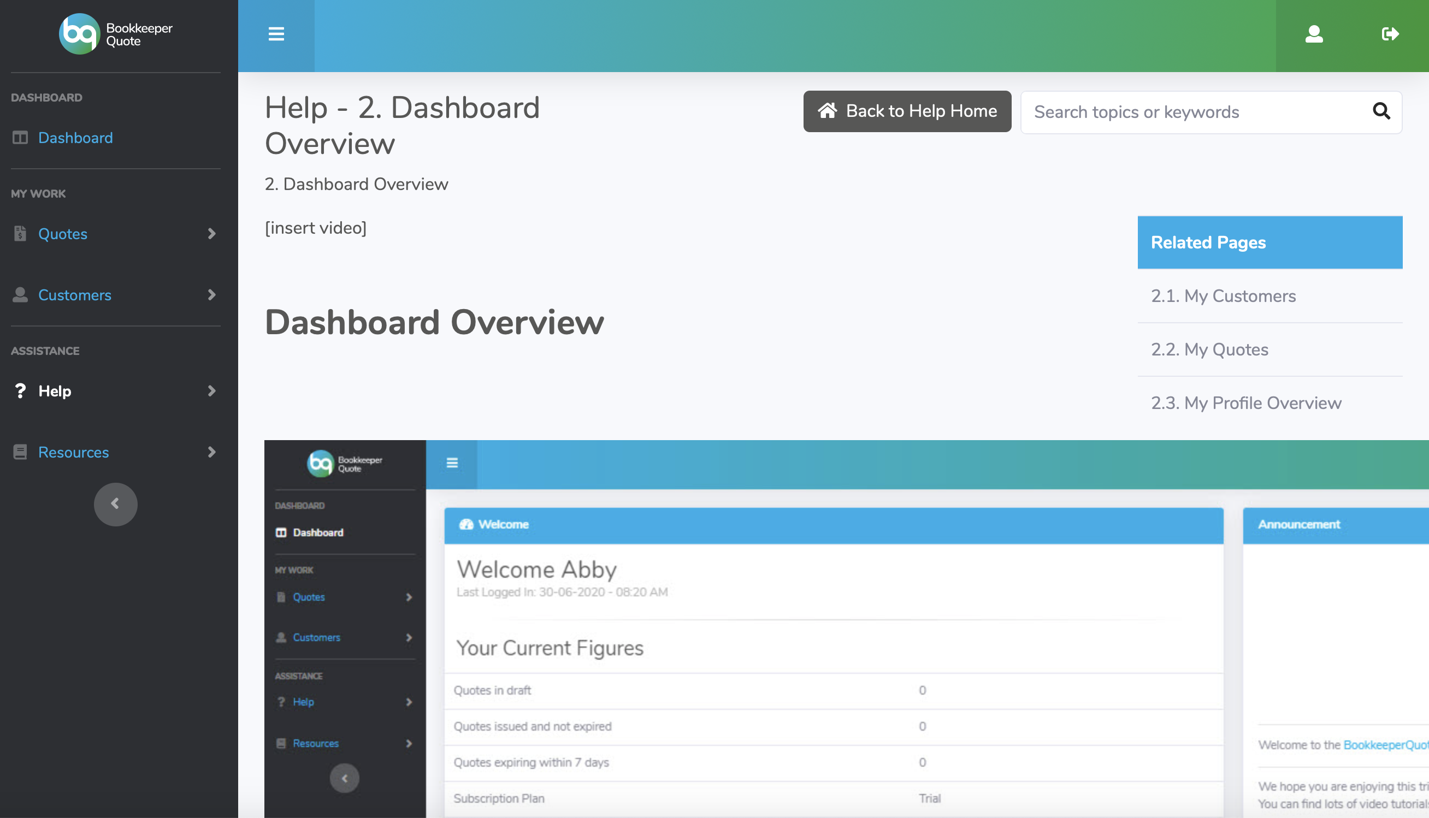Expand the Help submenu chevron
This screenshot has height=818, width=1429.
pyautogui.click(x=211, y=391)
